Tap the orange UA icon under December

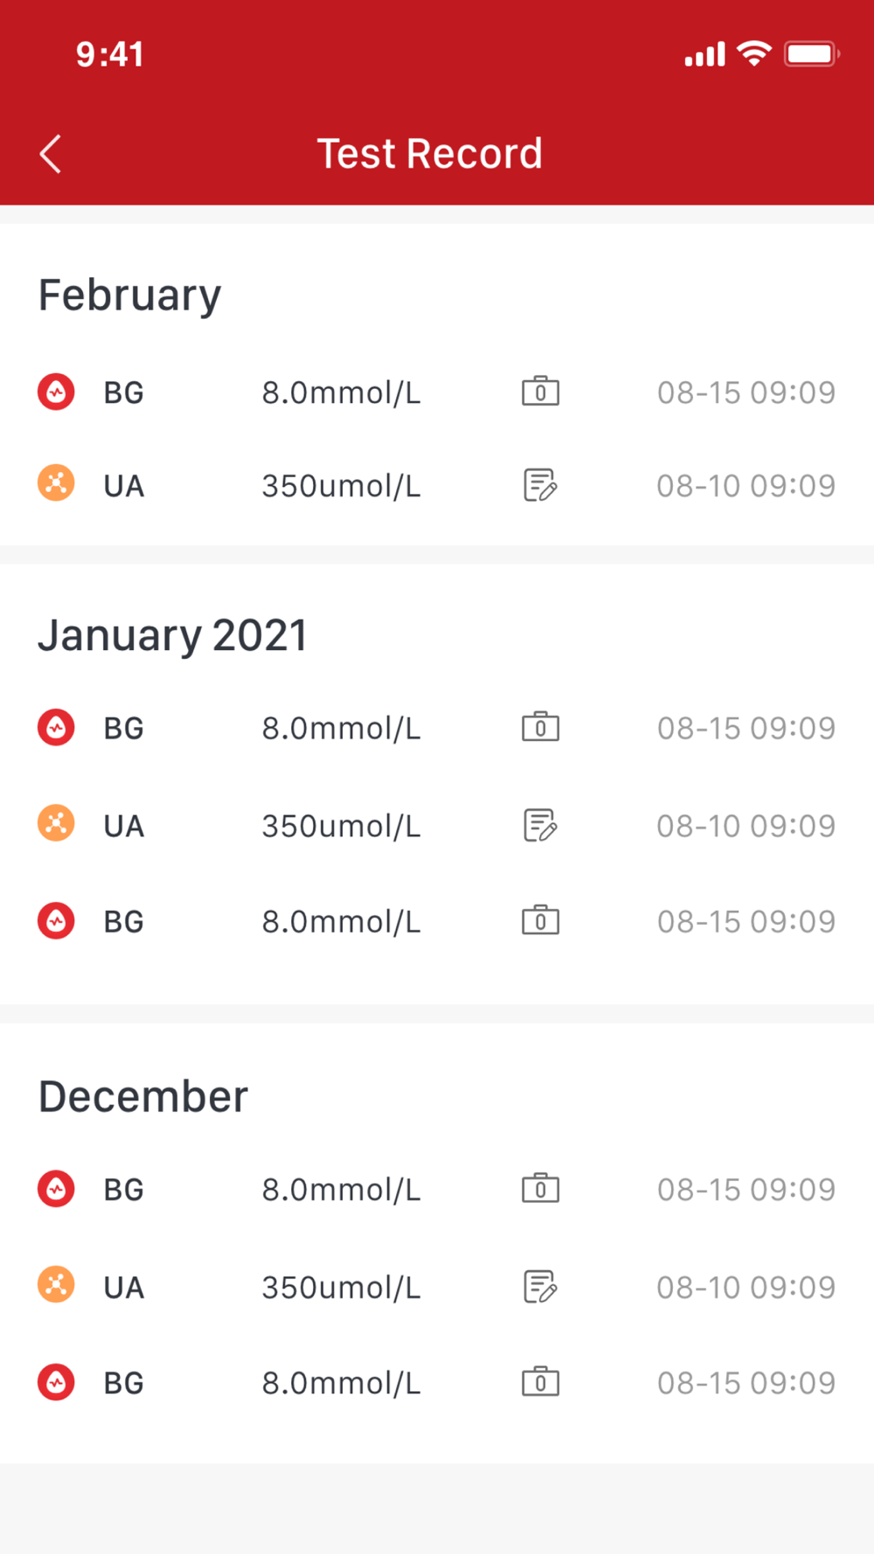pos(56,1285)
